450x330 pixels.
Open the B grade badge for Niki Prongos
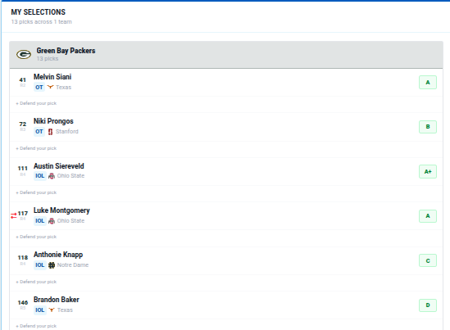(x=428, y=127)
